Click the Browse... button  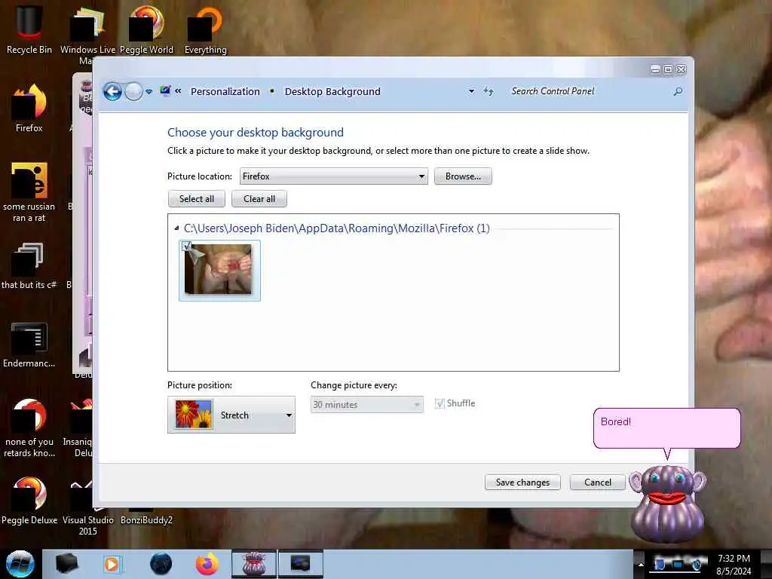point(463,176)
